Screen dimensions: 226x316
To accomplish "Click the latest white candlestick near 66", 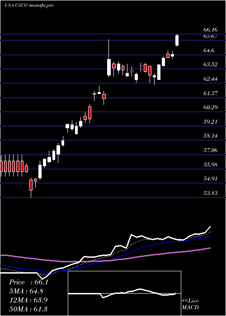I will (x=177, y=40).
